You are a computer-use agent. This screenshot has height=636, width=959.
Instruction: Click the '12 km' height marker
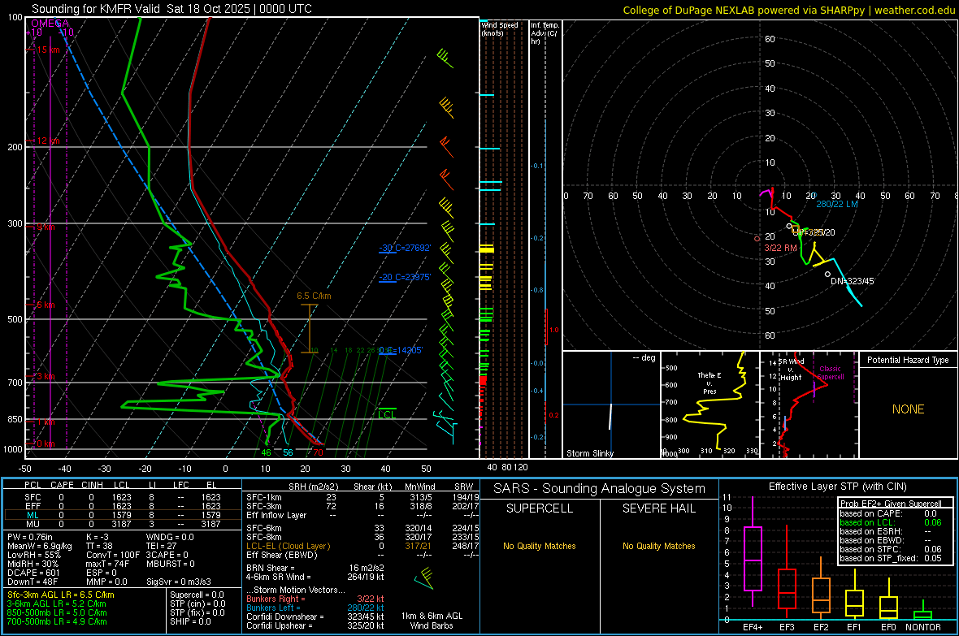48,141
